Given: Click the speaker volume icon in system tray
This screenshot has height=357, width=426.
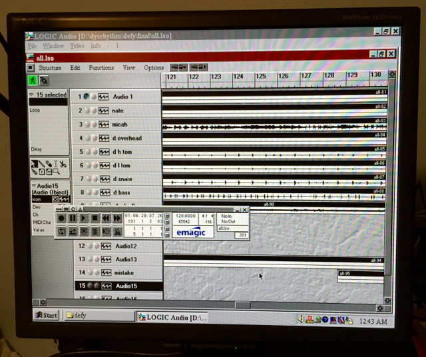Looking at the screenshot, I should (301, 319).
